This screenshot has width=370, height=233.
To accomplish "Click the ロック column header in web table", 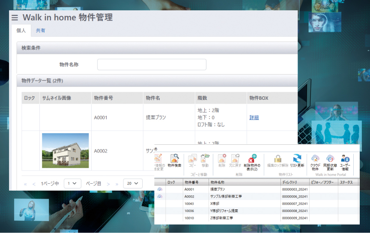I will (x=30, y=98).
